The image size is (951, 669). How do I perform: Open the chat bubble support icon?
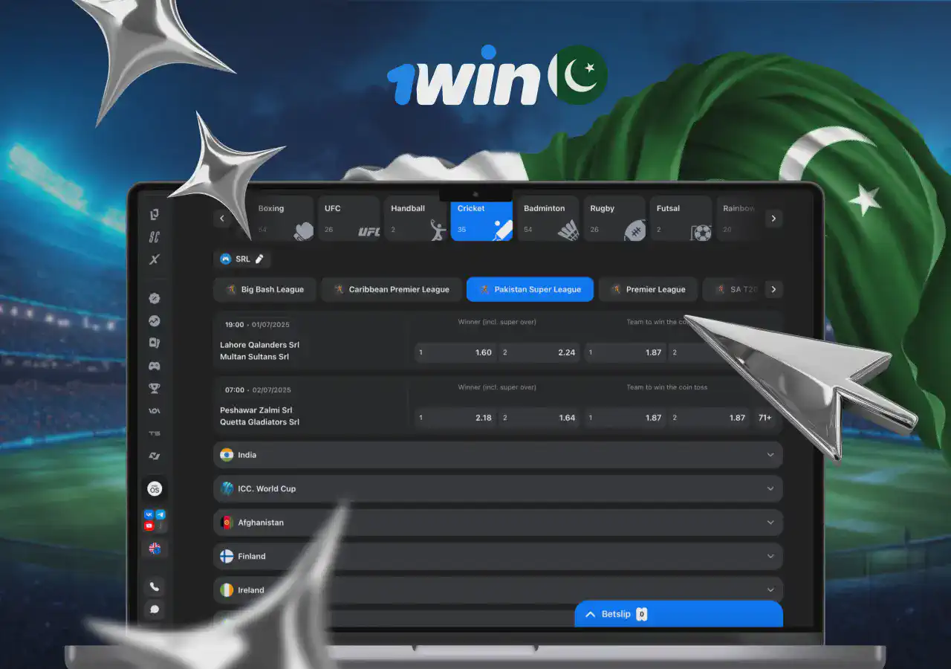tap(155, 610)
